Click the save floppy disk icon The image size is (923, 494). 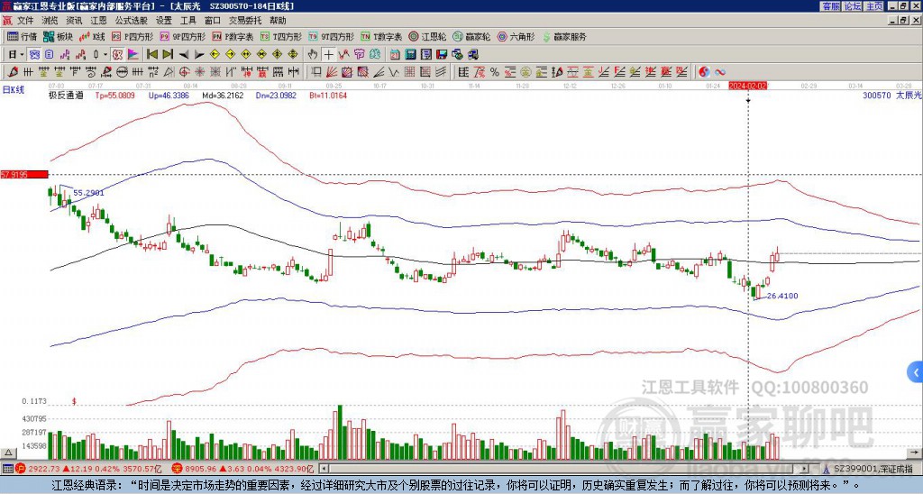coord(442,55)
